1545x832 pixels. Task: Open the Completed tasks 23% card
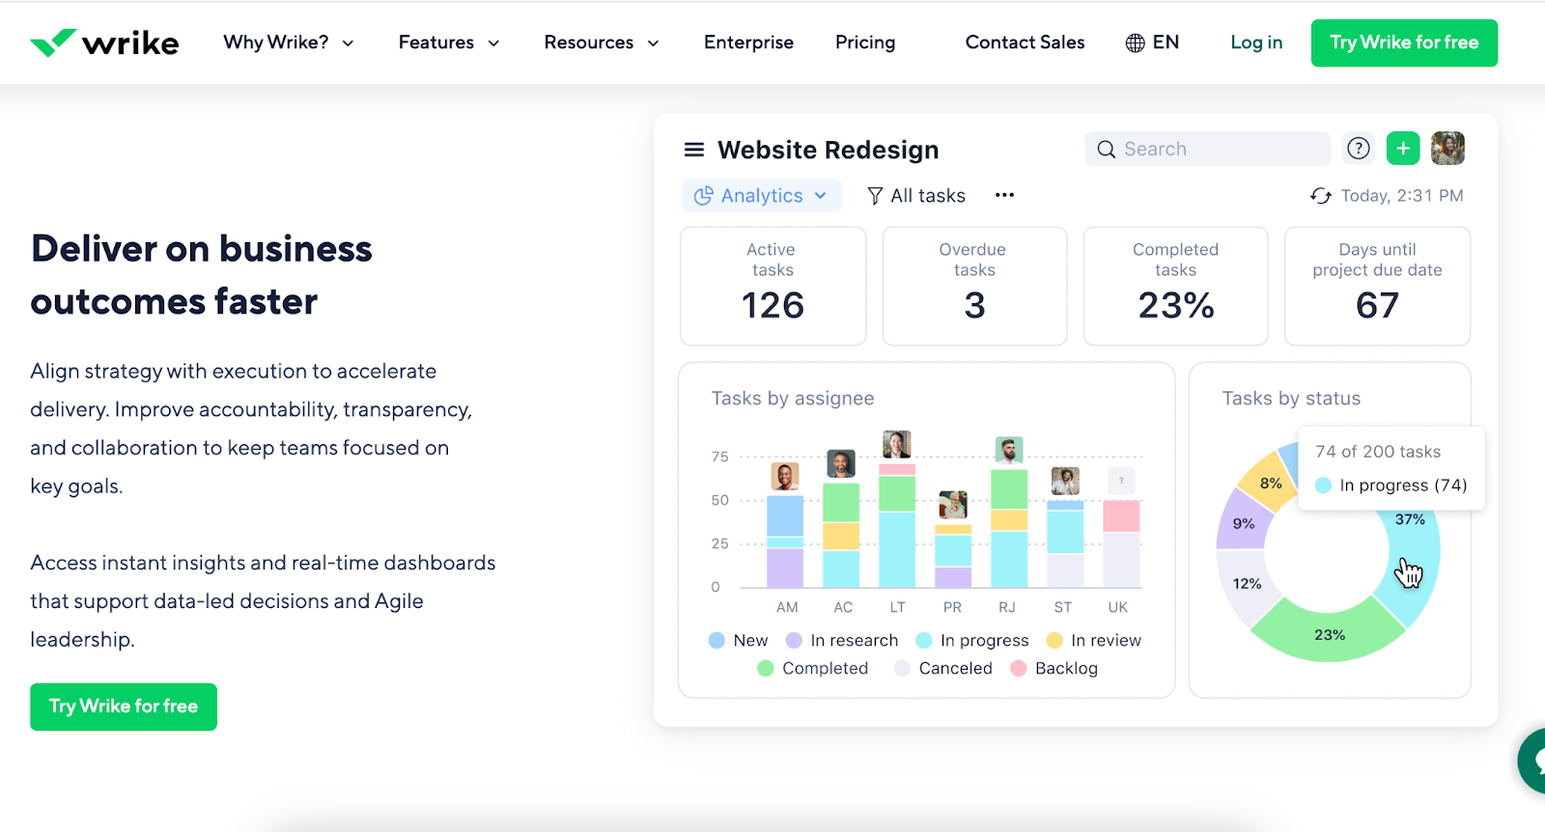click(x=1175, y=286)
